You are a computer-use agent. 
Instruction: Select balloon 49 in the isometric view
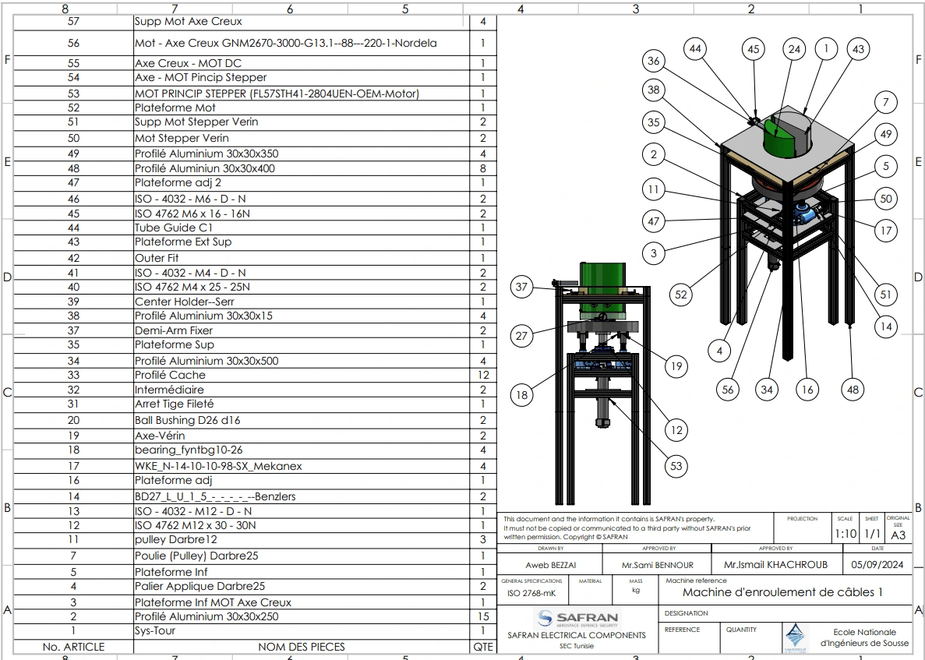pyautogui.click(x=886, y=135)
